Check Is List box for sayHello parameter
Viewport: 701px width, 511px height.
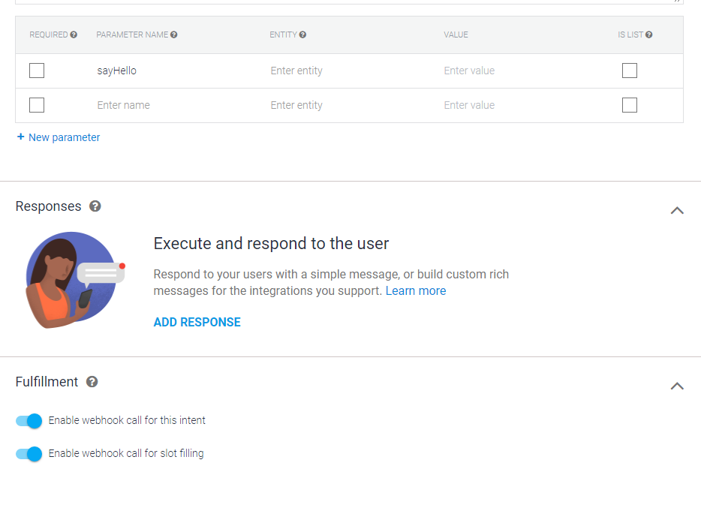click(630, 71)
